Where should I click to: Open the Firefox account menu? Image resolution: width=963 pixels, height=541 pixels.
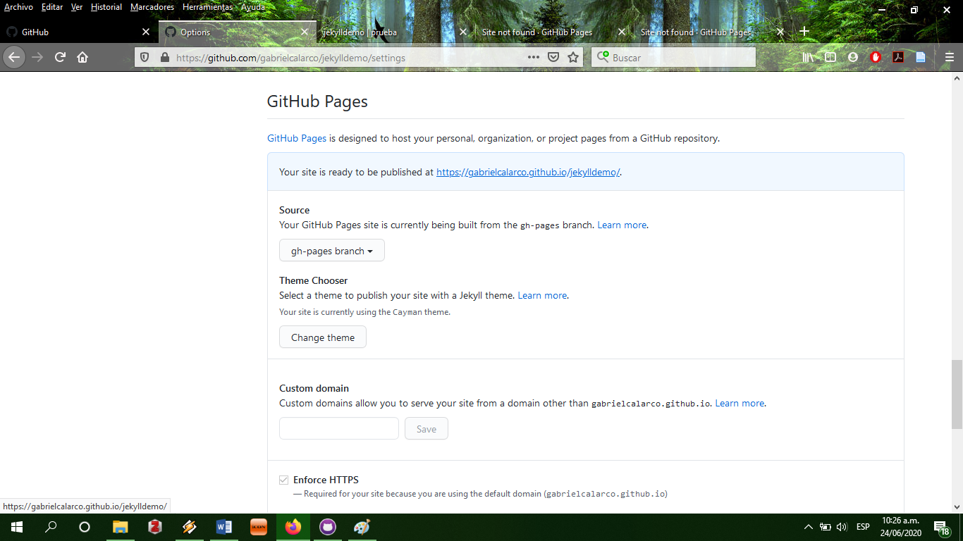853,57
